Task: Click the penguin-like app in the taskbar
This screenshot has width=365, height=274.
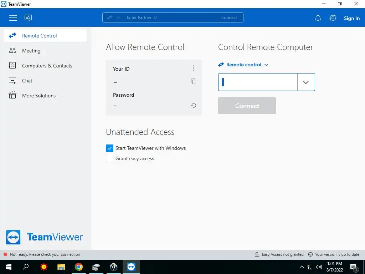Action: point(114,267)
